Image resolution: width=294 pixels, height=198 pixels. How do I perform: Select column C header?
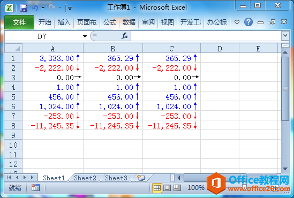(171, 49)
